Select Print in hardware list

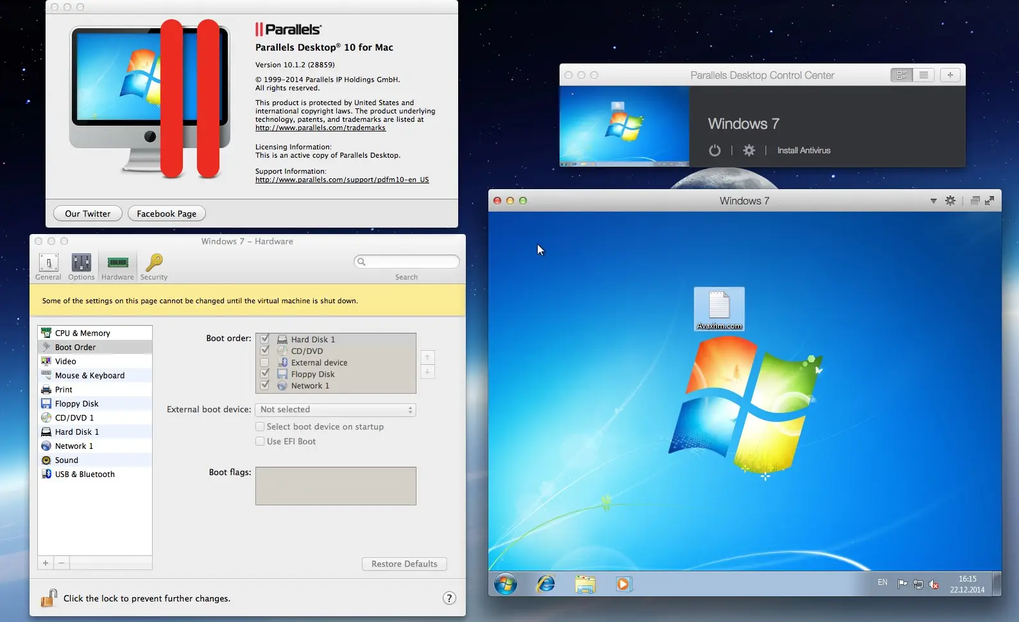[x=95, y=389]
